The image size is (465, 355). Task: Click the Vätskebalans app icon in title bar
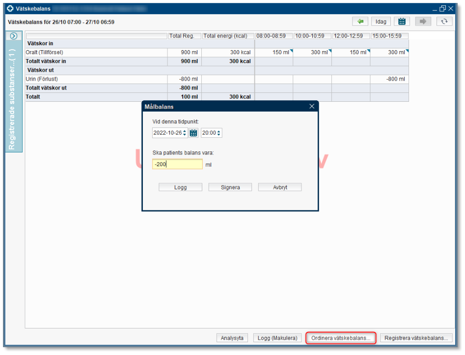pyautogui.click(x=10, y=8)
